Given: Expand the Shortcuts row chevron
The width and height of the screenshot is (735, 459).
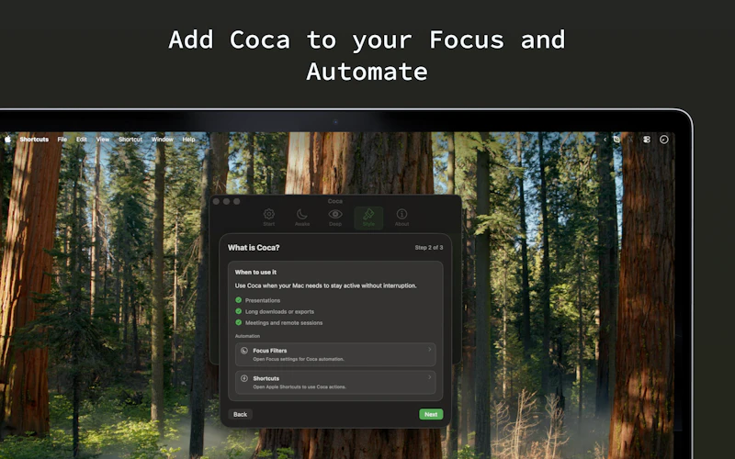Looking at the screenshot, I should click(x=429, y=377).
